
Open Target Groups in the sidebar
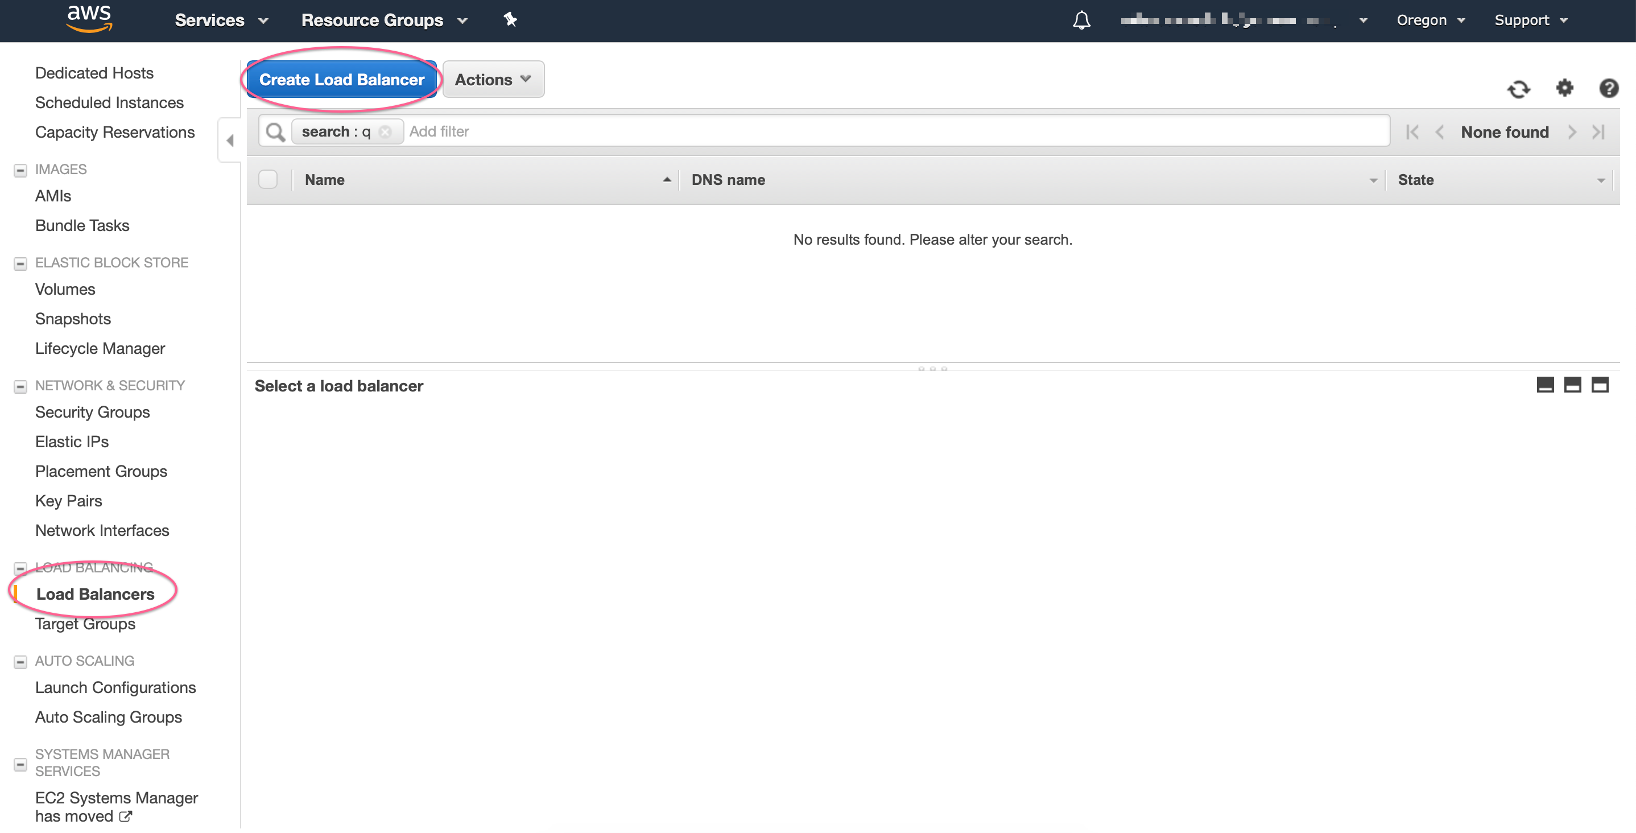pos(85,625)
